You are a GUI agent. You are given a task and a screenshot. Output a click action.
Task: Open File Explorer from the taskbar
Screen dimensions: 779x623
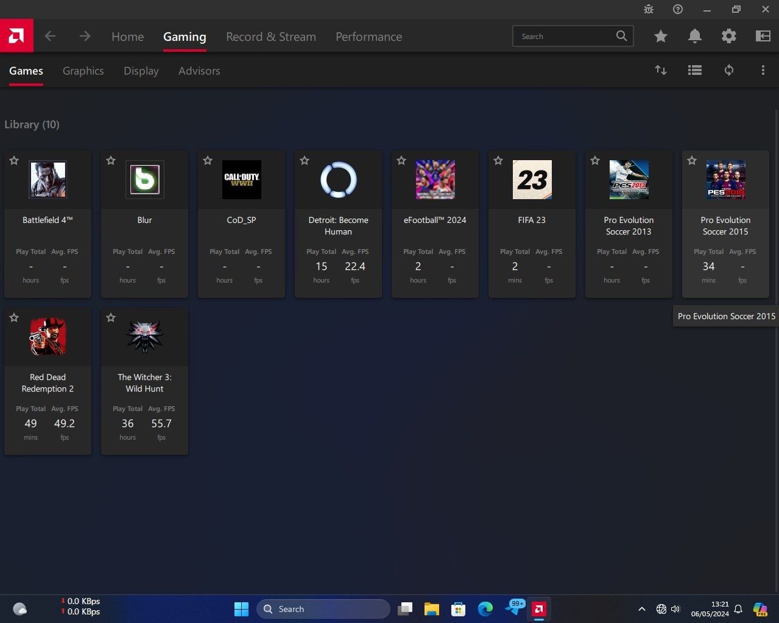tap(432, 609)
